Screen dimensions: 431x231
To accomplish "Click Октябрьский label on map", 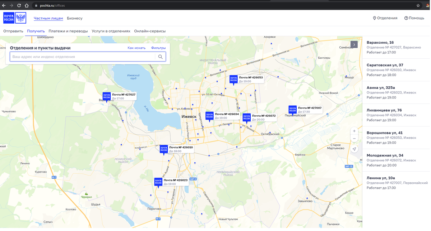I will [x=270, y=134].
